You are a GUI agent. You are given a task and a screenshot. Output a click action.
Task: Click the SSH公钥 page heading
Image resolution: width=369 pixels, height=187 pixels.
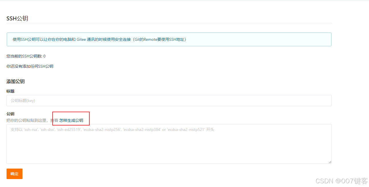coord(17,18)
